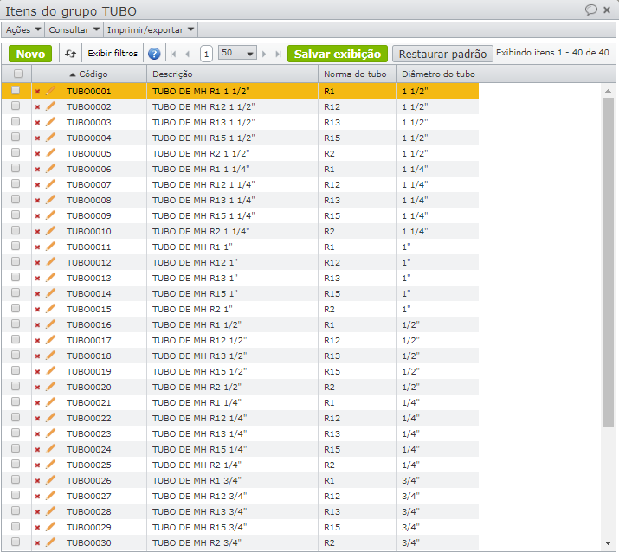Edit TUBO0028 with the pencil icon

[50, 511]
